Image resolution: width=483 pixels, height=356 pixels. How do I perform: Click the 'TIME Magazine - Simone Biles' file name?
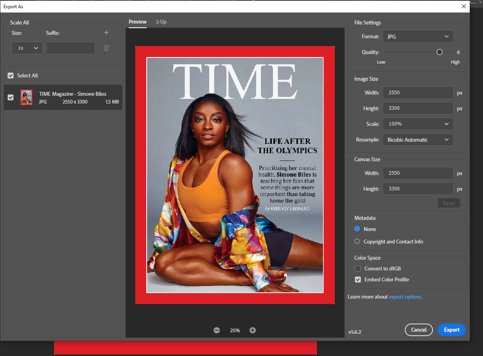point(73,94)
